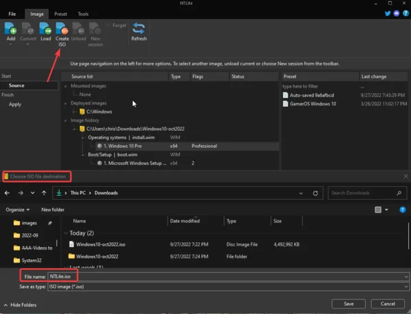Go forward in the save dialog

coord(21,193)
